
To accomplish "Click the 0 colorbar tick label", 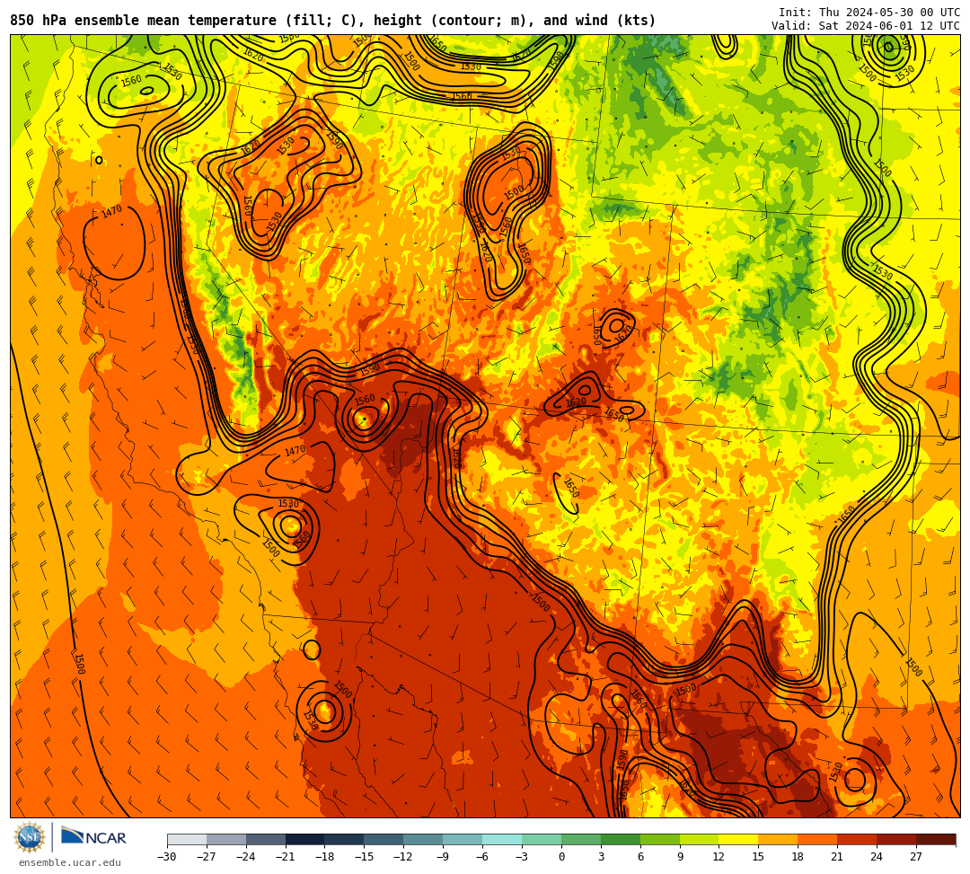I will tap(561, 857).
